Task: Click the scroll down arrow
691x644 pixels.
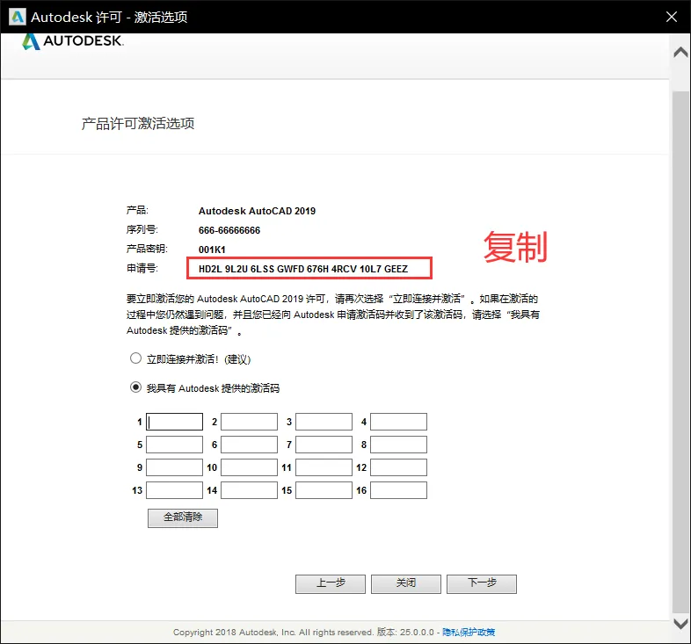Action: 680,624
